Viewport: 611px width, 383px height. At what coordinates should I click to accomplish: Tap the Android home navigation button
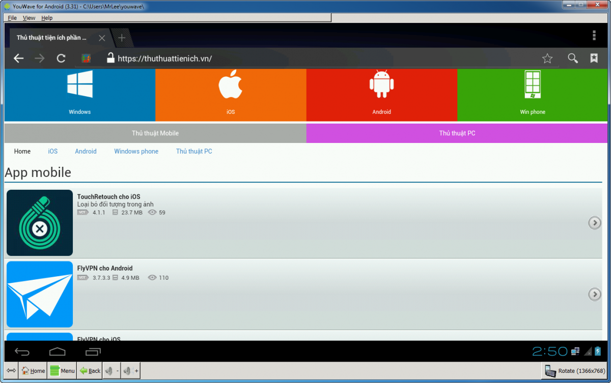pyautogui.click(x=58, y=351)
